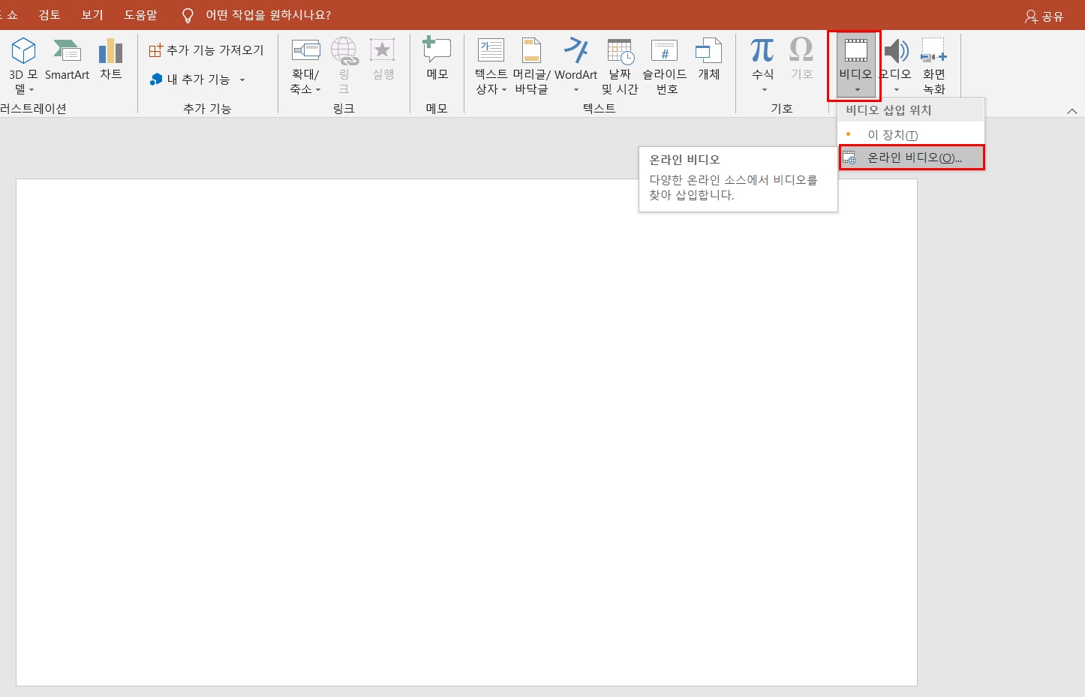Start 화면 녹화 (Screen Recording)
Screen dimensions: 1085x697
point(933,66)
